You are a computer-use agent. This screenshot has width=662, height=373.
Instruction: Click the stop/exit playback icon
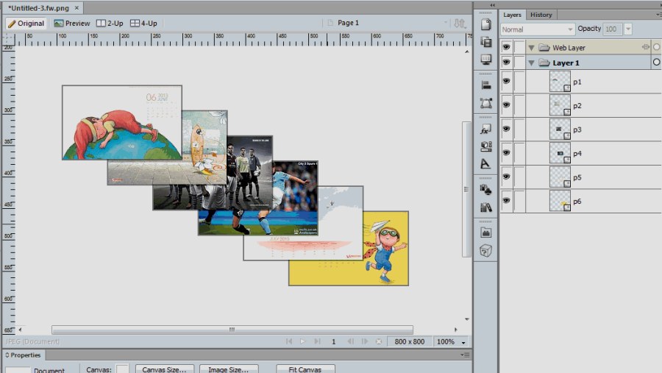click(379, 341)
